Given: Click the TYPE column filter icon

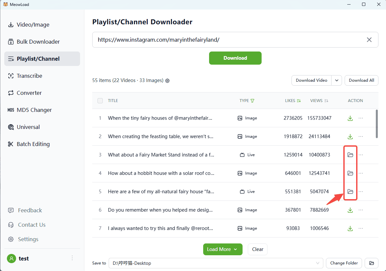Looking at the screenshot, I should click(x=252, y=101).
